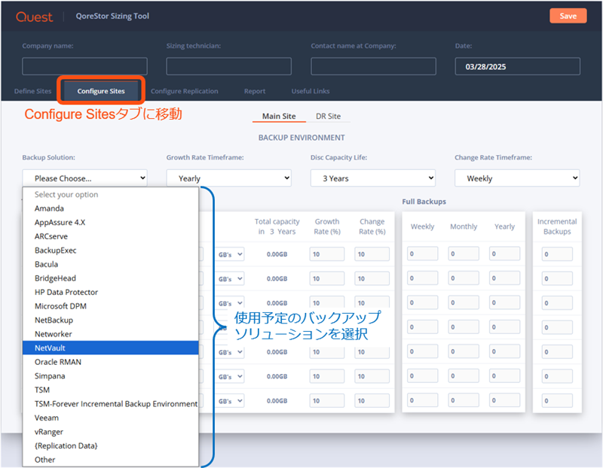Pick Veeam from the backup solutions
603x468 pixels.
pos(111,418)
